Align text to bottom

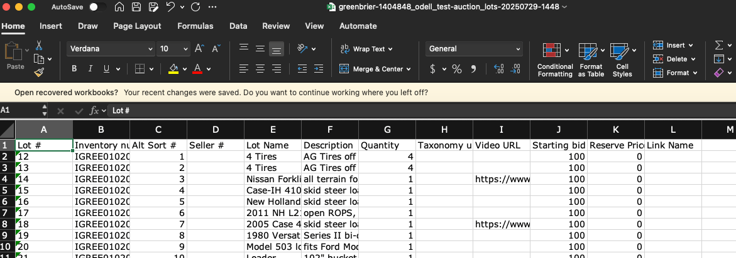click(277, 49)
